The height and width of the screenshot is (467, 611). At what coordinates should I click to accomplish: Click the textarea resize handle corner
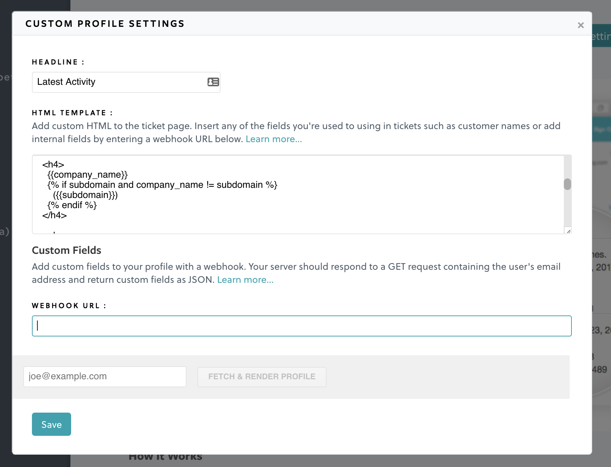click(x=568, y=231)
